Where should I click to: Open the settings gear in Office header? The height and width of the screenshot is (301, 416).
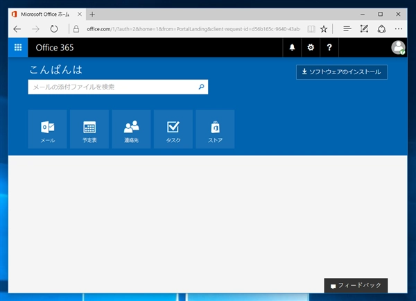[311, 48]
